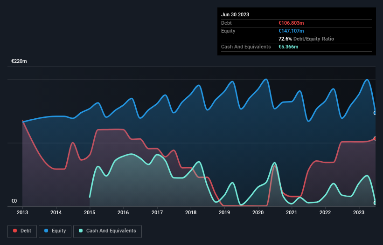Toggle the Debt series legend button
This screenshot has width=383, height=245.
point(22,231)
